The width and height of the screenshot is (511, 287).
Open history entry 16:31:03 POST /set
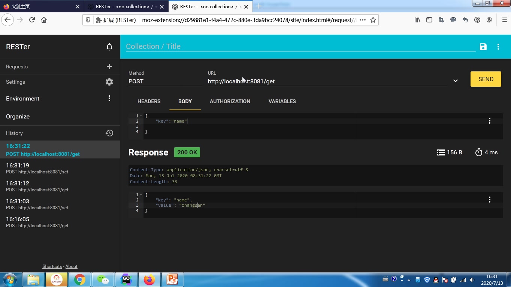tap(60, 204)
